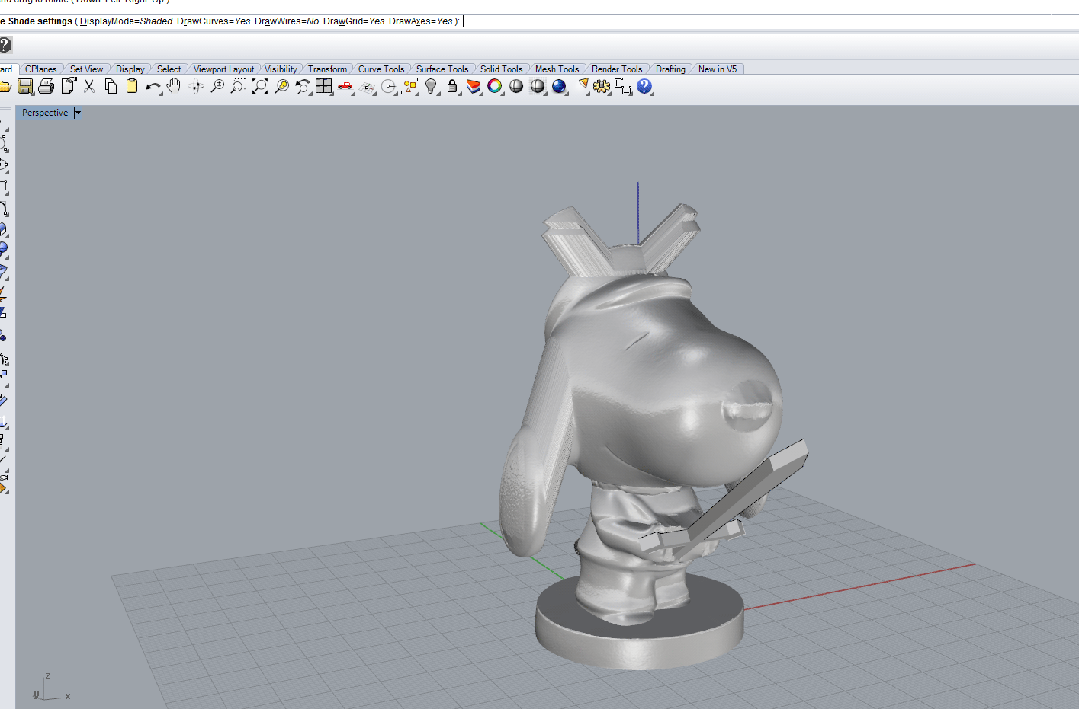Click the Object Snap circle icon
The width and height of the screenshot is (1079, 709).
click(389, 87)
